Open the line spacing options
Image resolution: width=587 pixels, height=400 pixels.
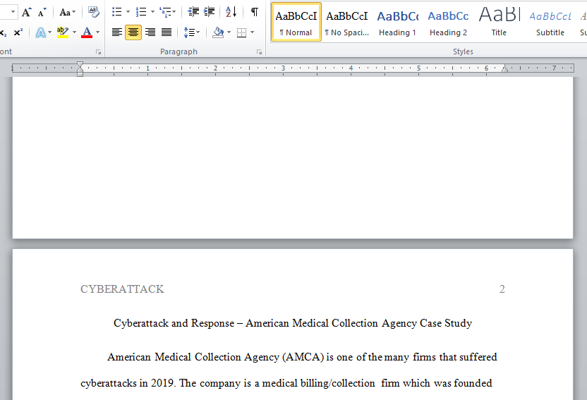192,32
